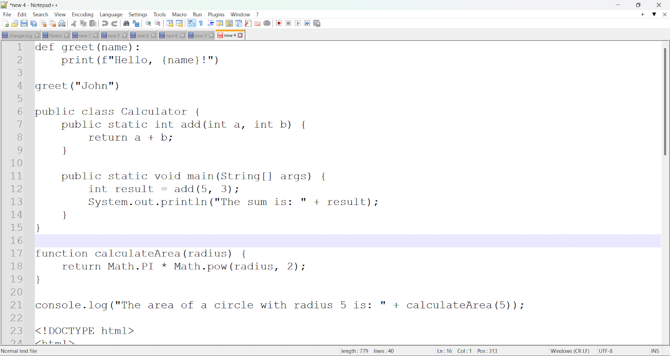Open the Edit menu
Screen dimensions: 670x356
22,14
